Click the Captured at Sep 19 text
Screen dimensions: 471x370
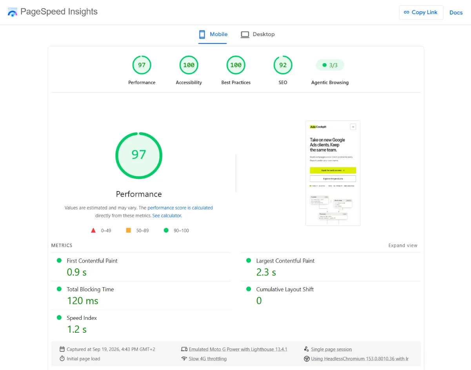(x=111, y=349)
